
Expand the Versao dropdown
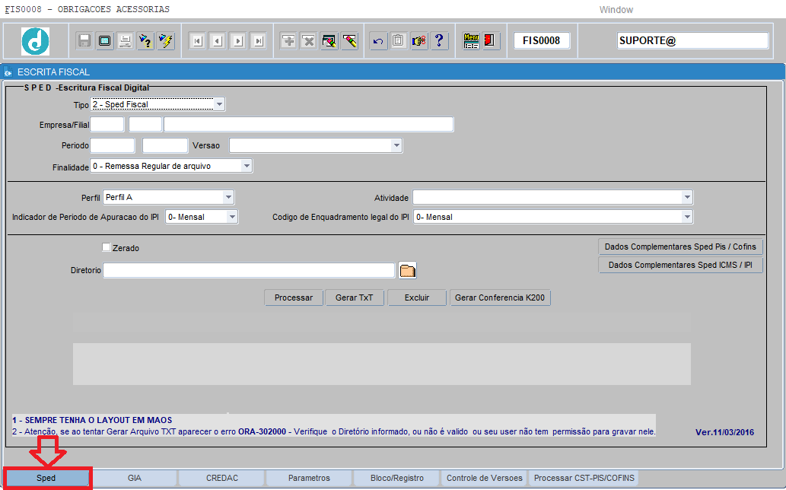coord(396,146)
